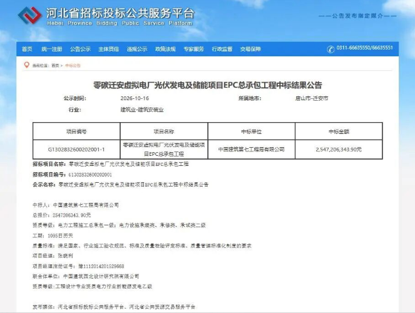Open the 交易保障 navigation item

point(250,49)
